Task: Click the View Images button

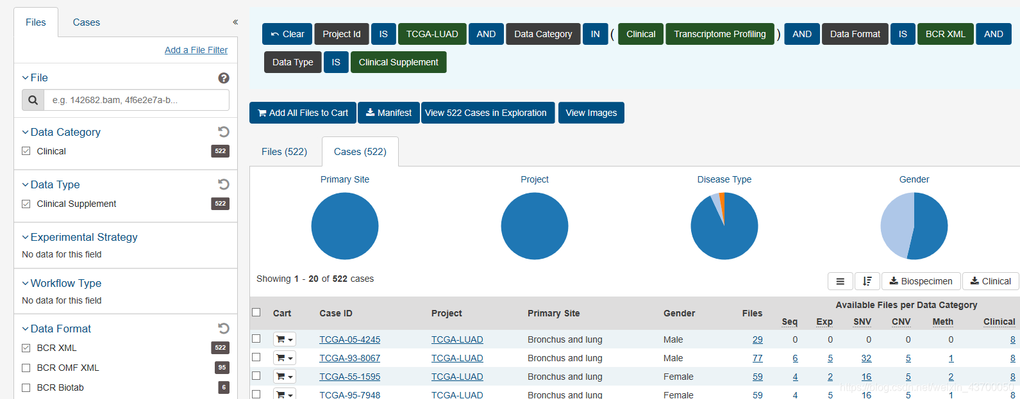Action: (591, 113)
